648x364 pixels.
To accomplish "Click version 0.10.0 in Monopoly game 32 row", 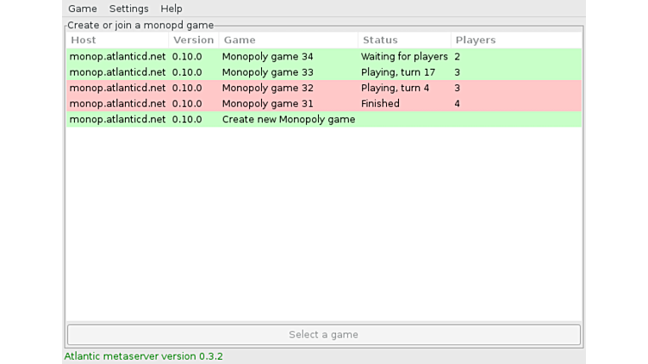I will tap(187, 88).
